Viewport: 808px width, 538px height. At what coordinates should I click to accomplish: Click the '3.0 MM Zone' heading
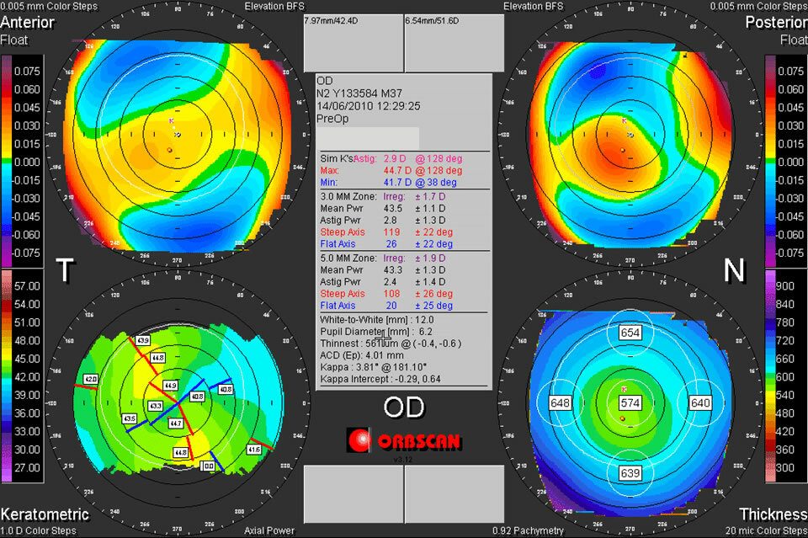[348, 196]
